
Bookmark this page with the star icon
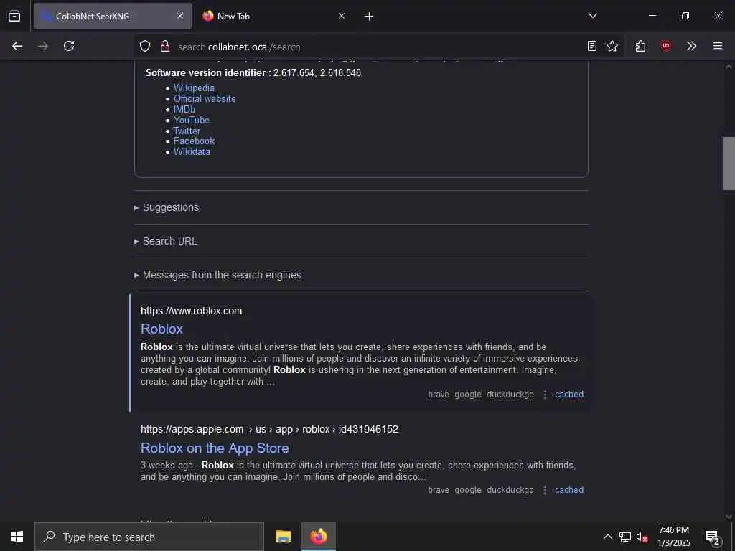click(612, 46)
